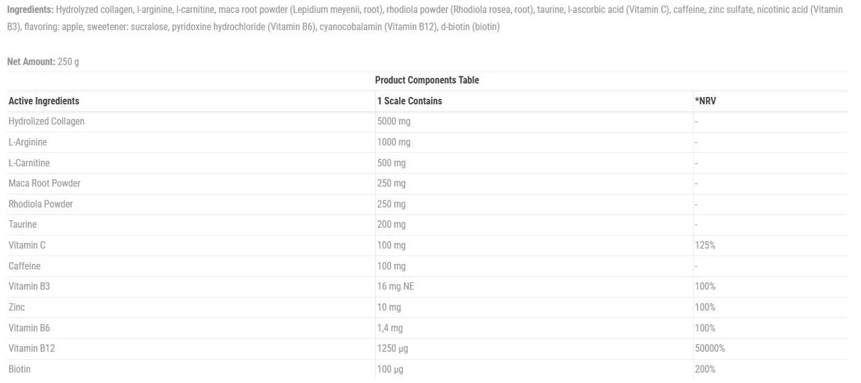
Task: Click the 50000% NRV value
Action: coord(710,348)
